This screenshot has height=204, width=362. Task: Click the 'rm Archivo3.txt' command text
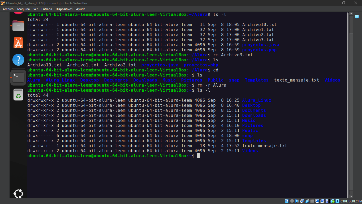tap(233, 55)
